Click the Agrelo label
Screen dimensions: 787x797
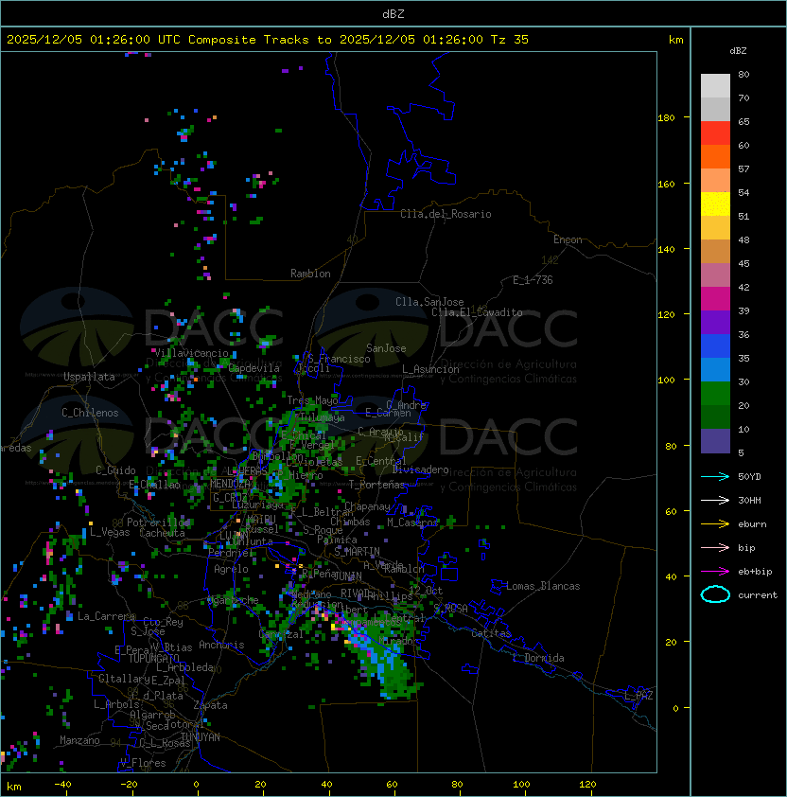click(x=231, y=569)
